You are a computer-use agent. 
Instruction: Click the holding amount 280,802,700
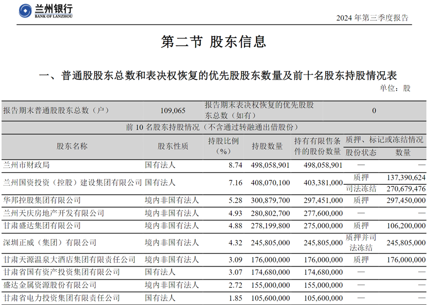coord(270,214)
